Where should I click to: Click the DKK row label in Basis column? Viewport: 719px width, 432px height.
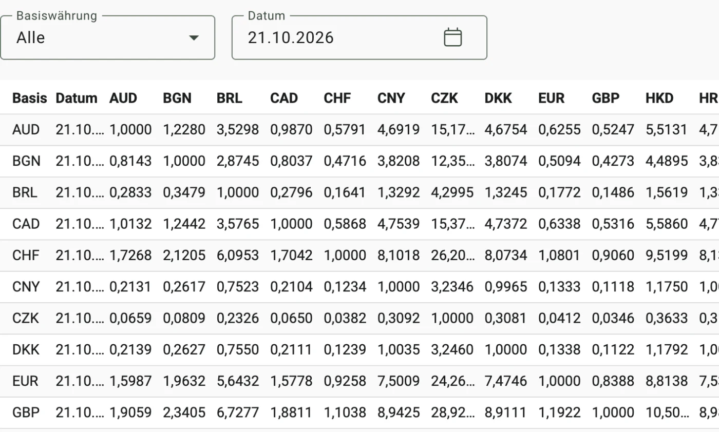click(x=26, y=349)
